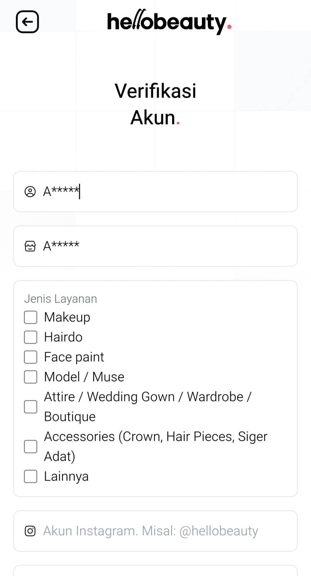The height and width of the screenshot is (576, 311).
Task: Check Attire / Wedding Gown checkbox
Action: [31, 407]
